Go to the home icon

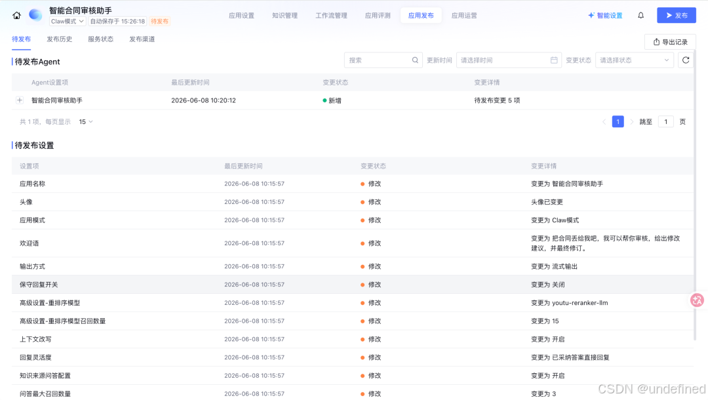(16, 15)
